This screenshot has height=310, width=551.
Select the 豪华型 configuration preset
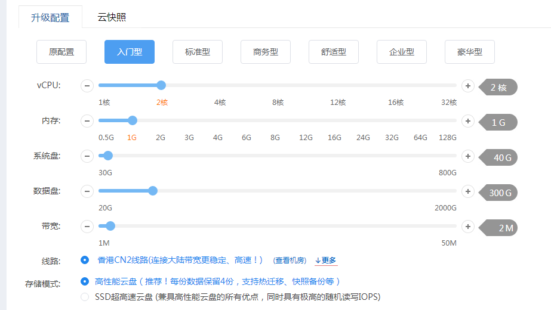470,52
